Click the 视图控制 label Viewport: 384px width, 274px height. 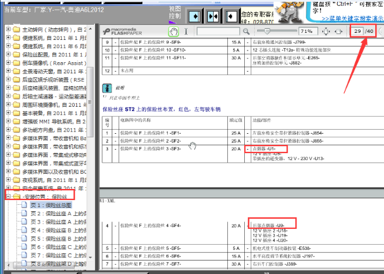[x=175, y=12]
